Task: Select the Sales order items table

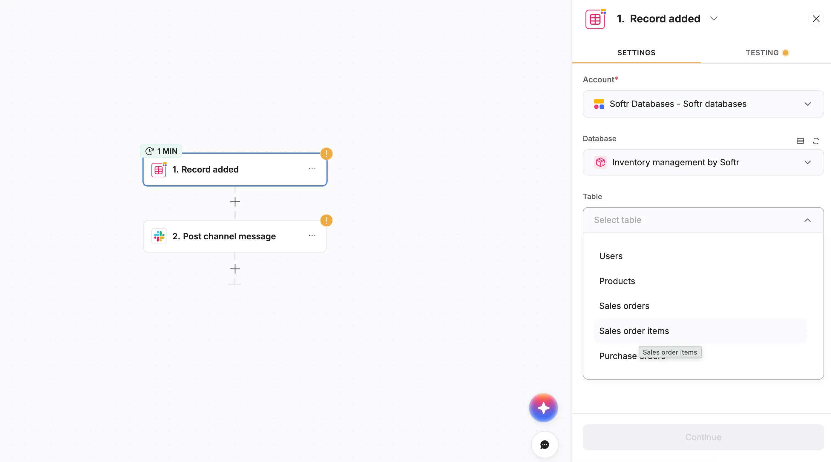Action: pyautogui.click(x=634, y=331)
